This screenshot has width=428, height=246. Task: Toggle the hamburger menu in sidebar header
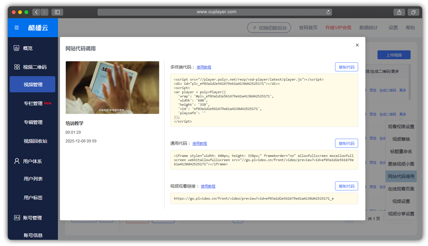pos(17,28)
